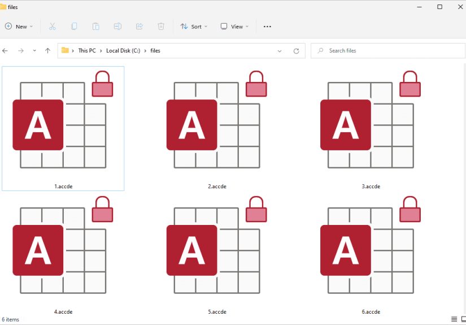Switch to large icons view in status bar
Screen dimensions: 466x325
pos(461,319)
